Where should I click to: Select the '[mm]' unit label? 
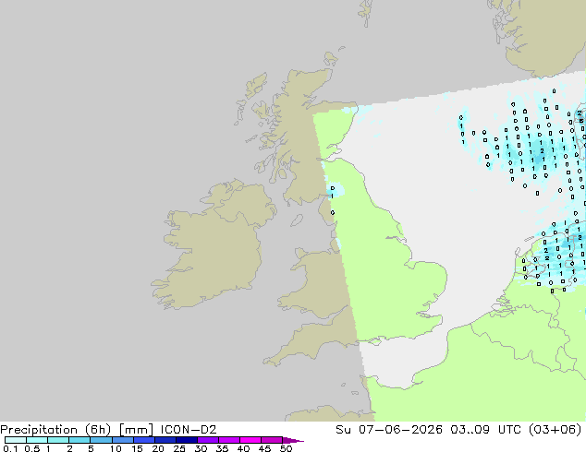[x=136, y=430]
